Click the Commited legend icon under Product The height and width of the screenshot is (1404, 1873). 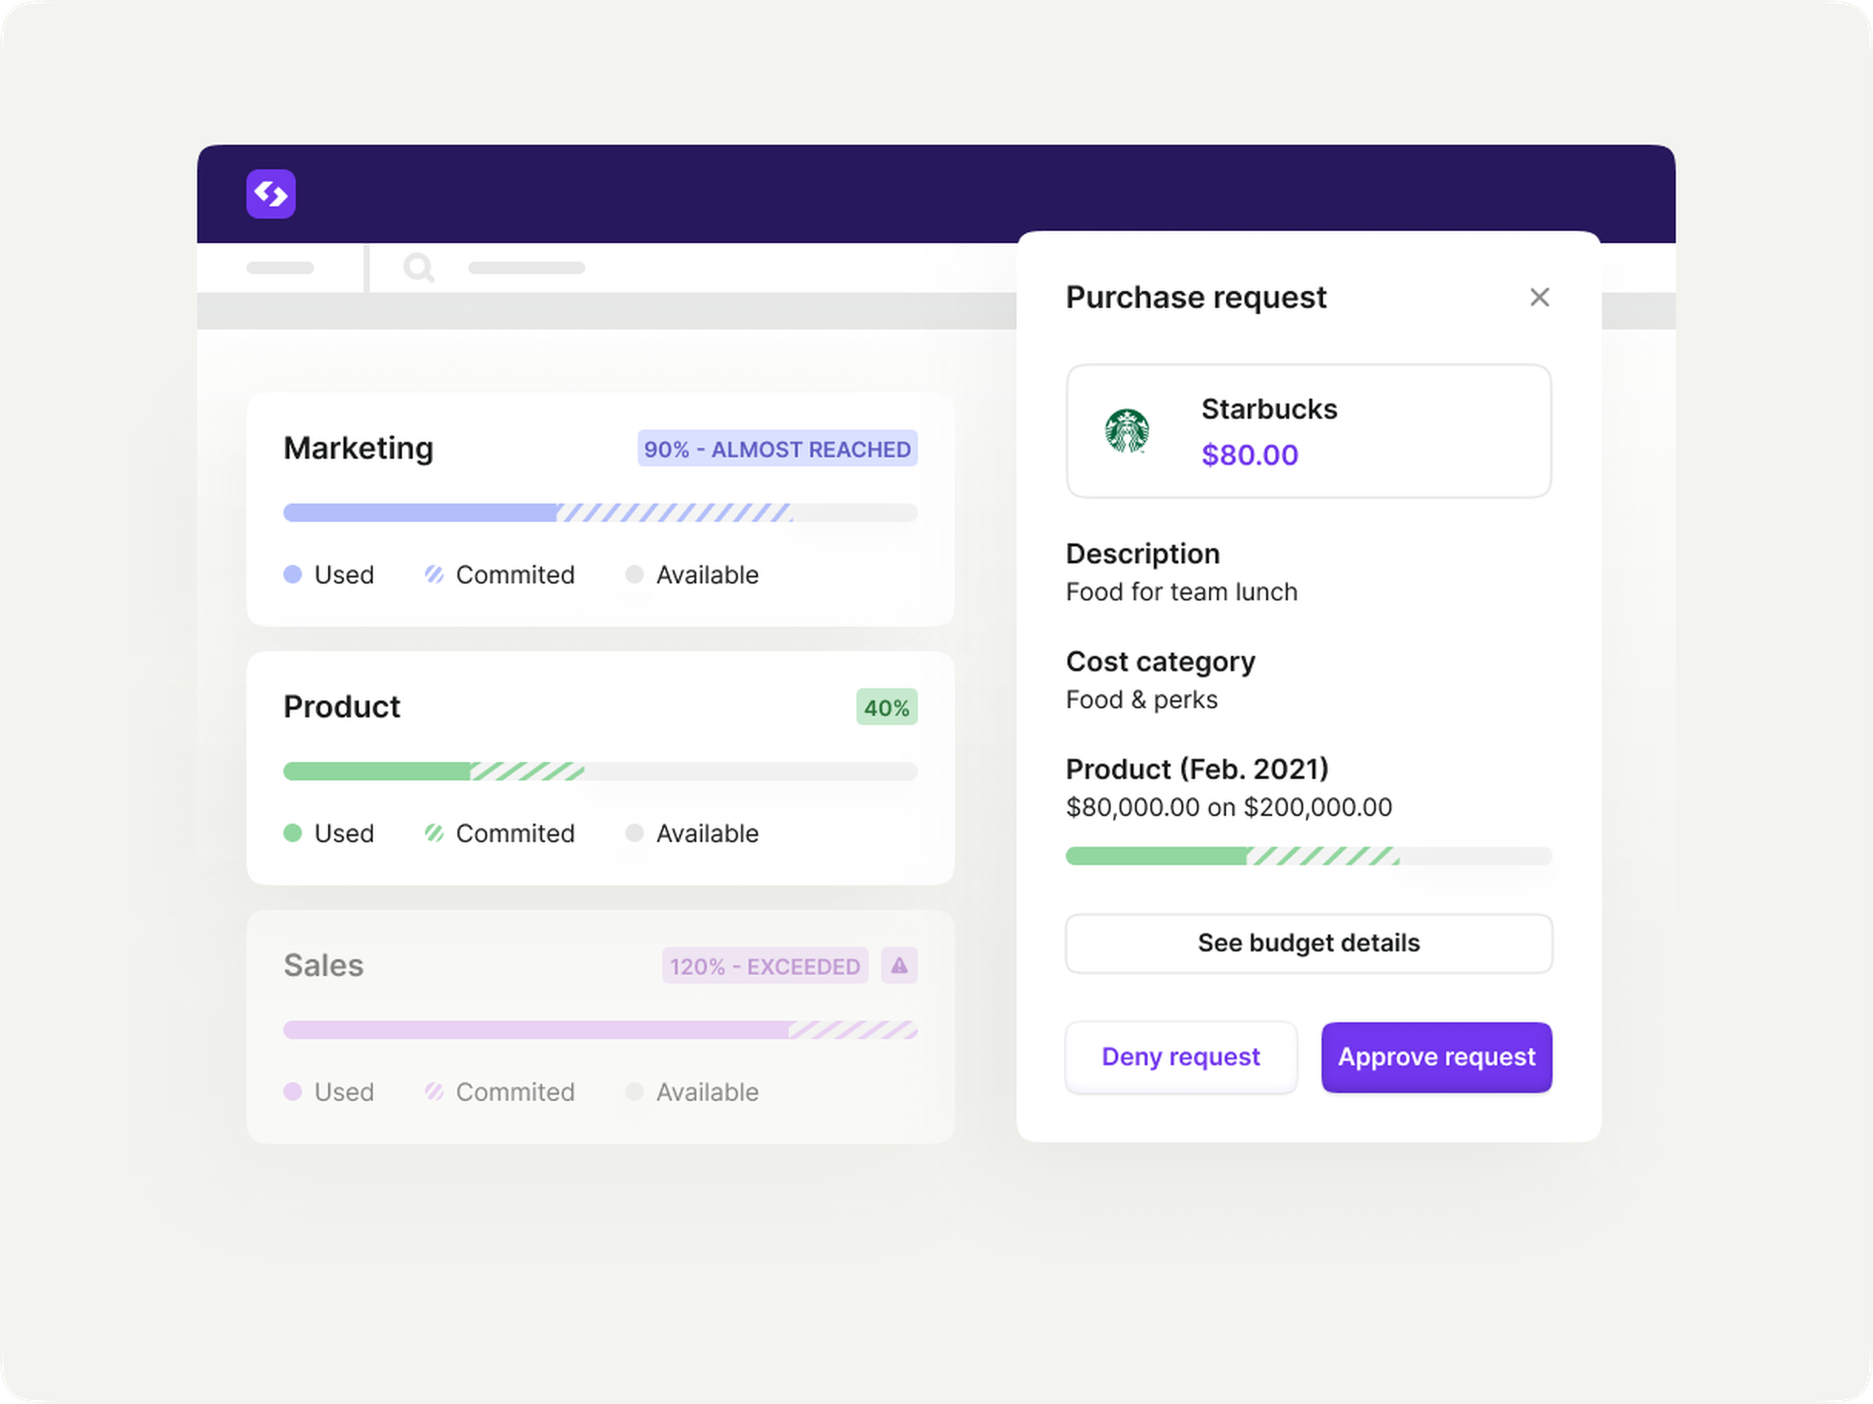coord(434,833)
